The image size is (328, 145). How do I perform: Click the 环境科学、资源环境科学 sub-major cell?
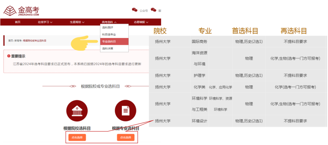point(220,104)
